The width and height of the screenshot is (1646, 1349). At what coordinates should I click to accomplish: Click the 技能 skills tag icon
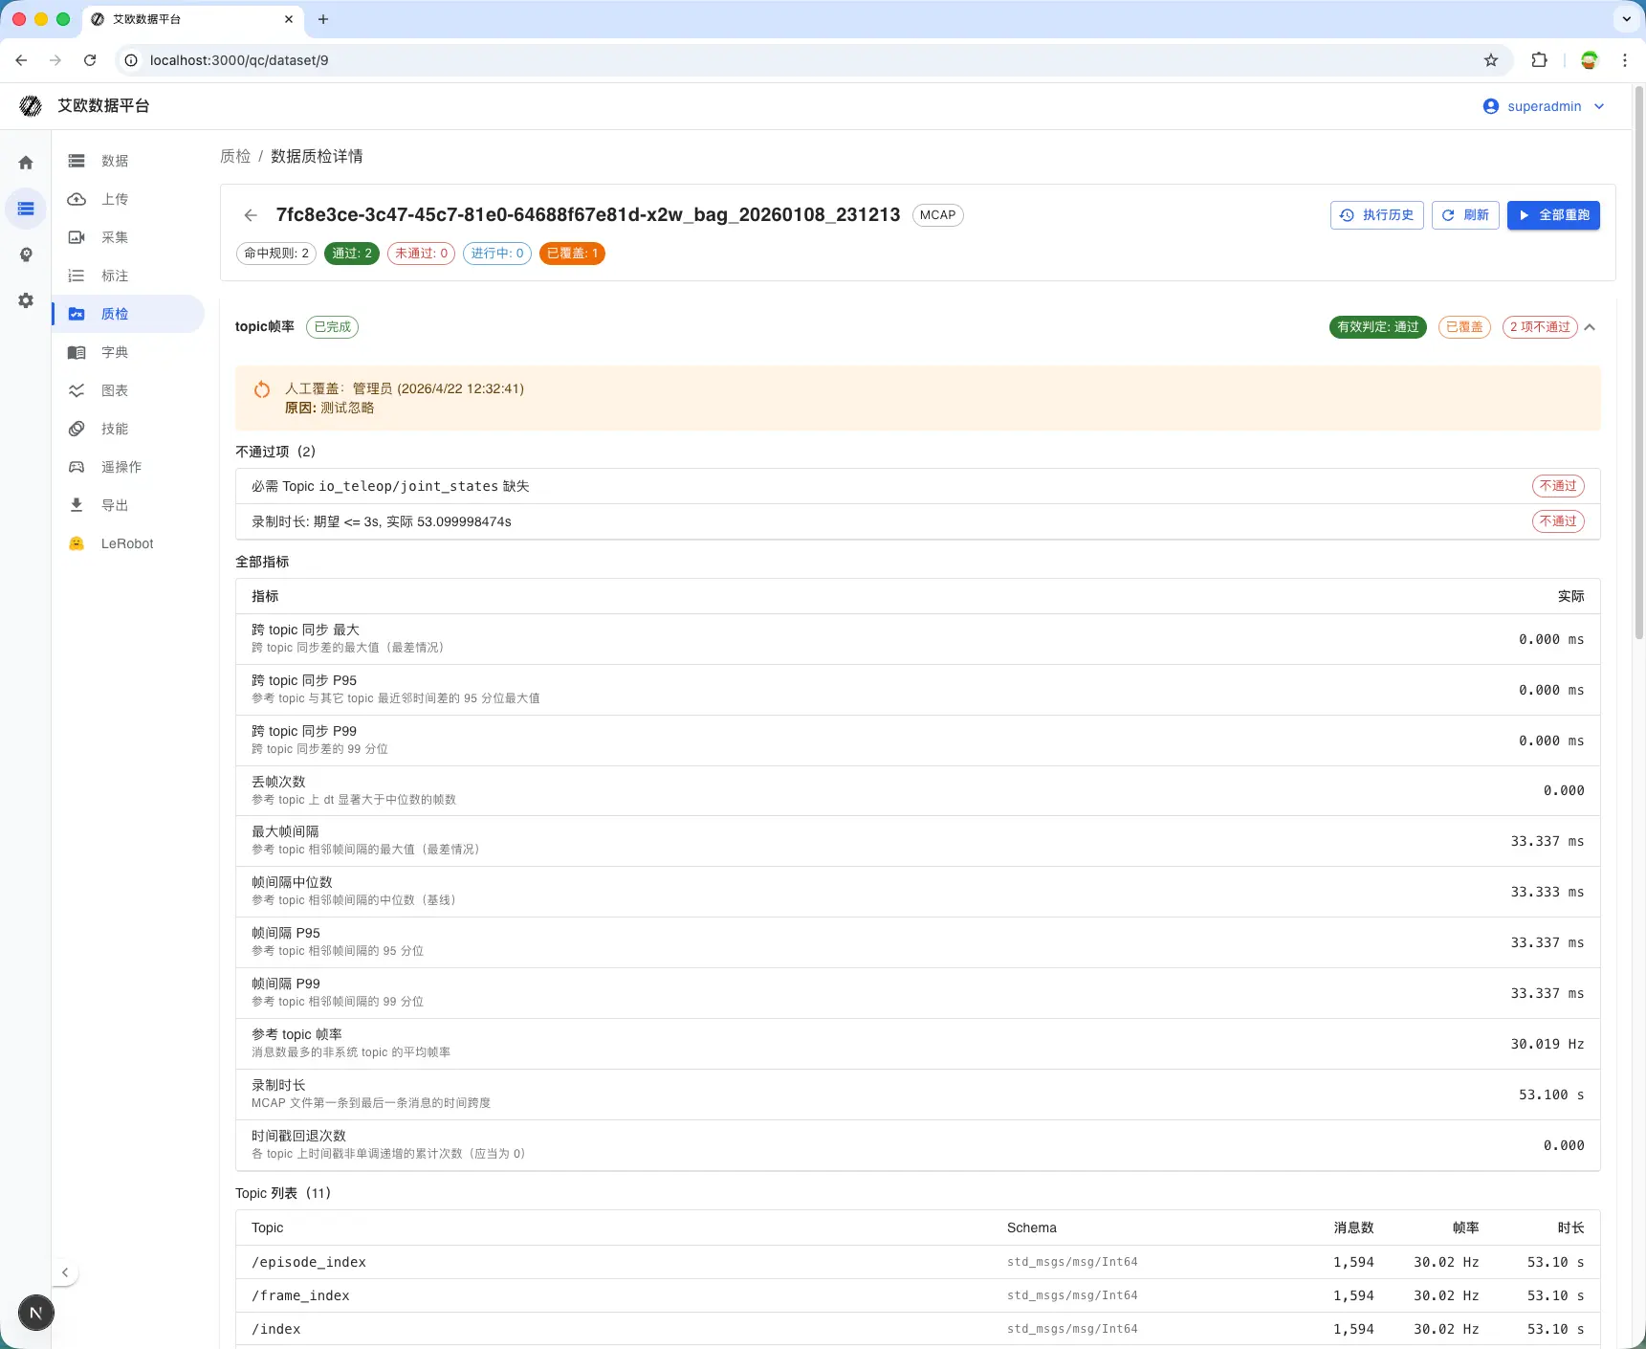coord(77,429)
